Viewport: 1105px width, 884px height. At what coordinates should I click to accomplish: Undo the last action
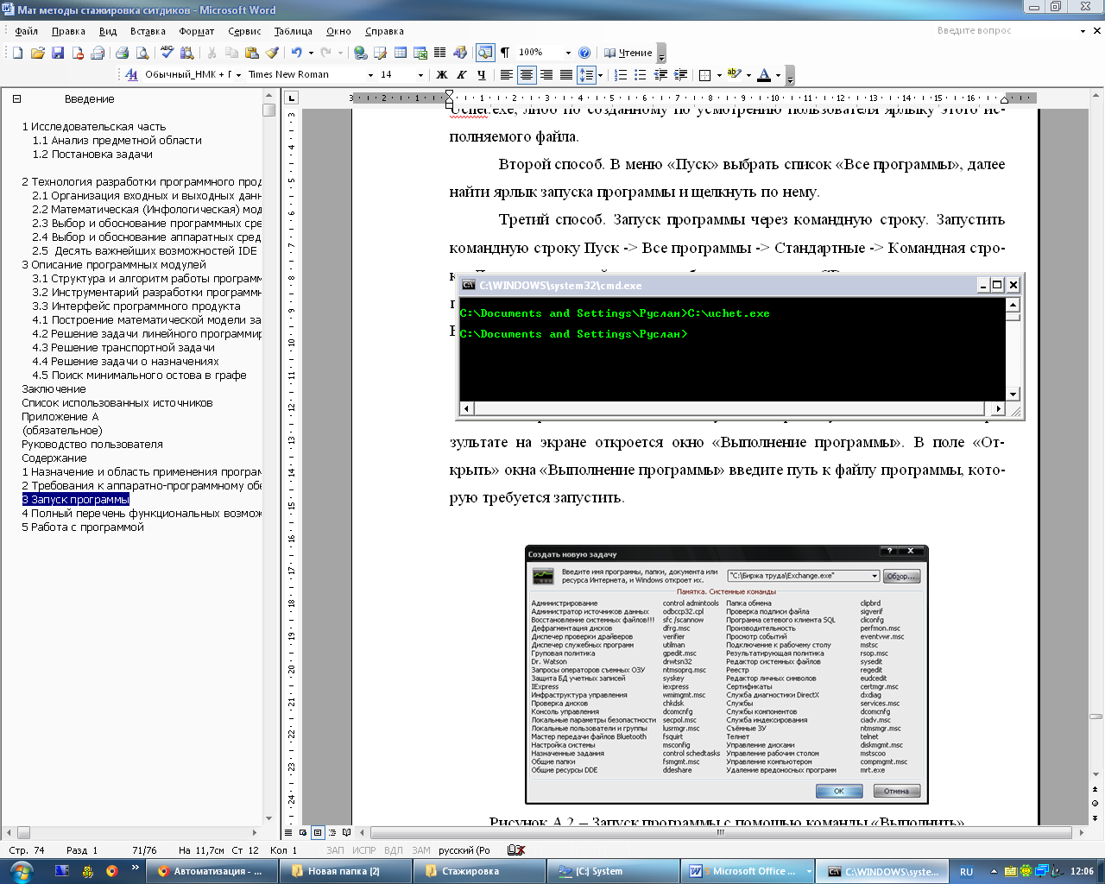pyautogui.click(x=296, y=53)
